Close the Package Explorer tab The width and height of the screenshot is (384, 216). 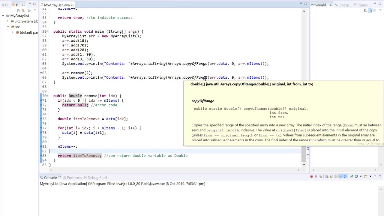click(x=23, y=4)
